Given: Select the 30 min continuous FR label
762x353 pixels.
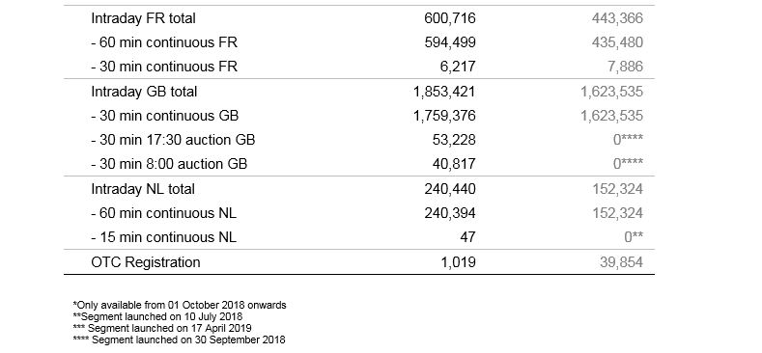Looking at the screenshot, I should click(x=164, y=67).
